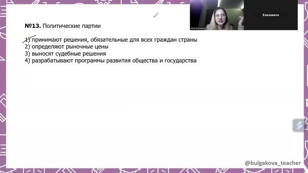Select answer 2 'определяют рыночные цены'
The image size is (308, 173).
66,47
